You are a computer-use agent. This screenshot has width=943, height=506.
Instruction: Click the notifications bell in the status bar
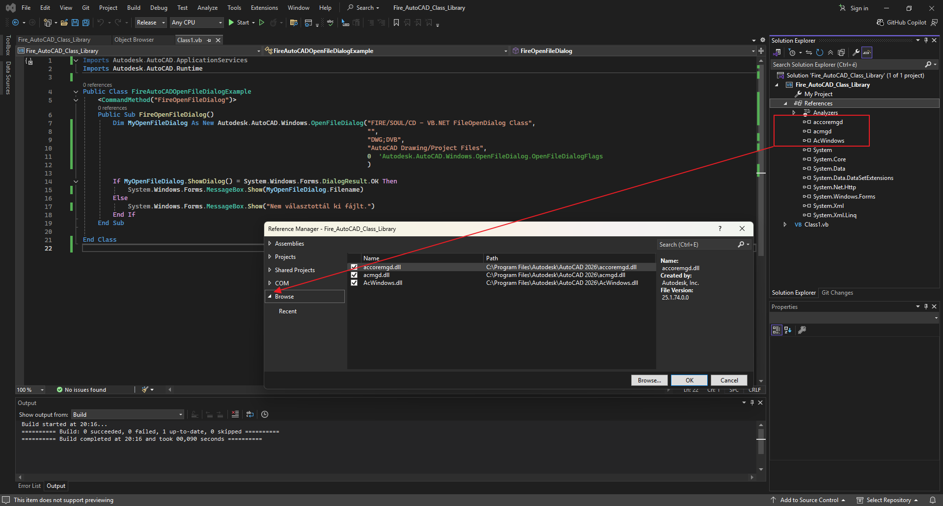(932, 500)
